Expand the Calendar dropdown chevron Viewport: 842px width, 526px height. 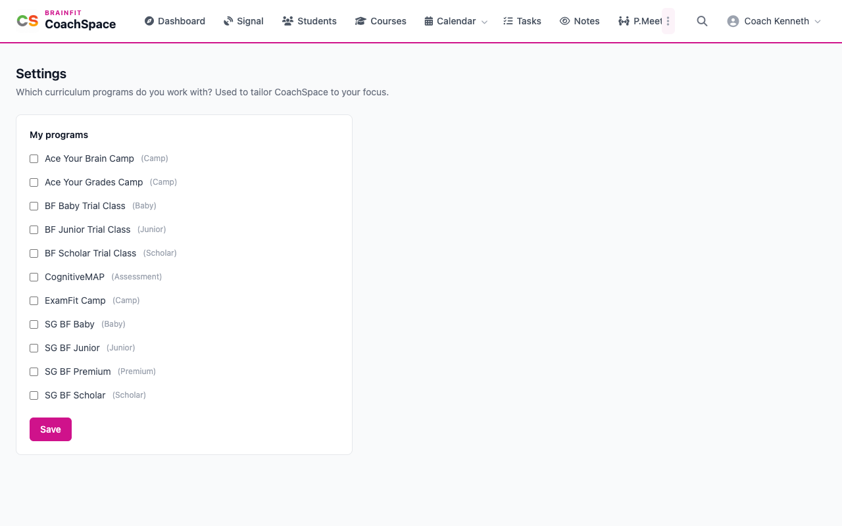pos(485,22)
